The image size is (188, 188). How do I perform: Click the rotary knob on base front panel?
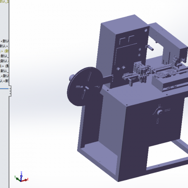pyautogui.click(x=159, y=112)
